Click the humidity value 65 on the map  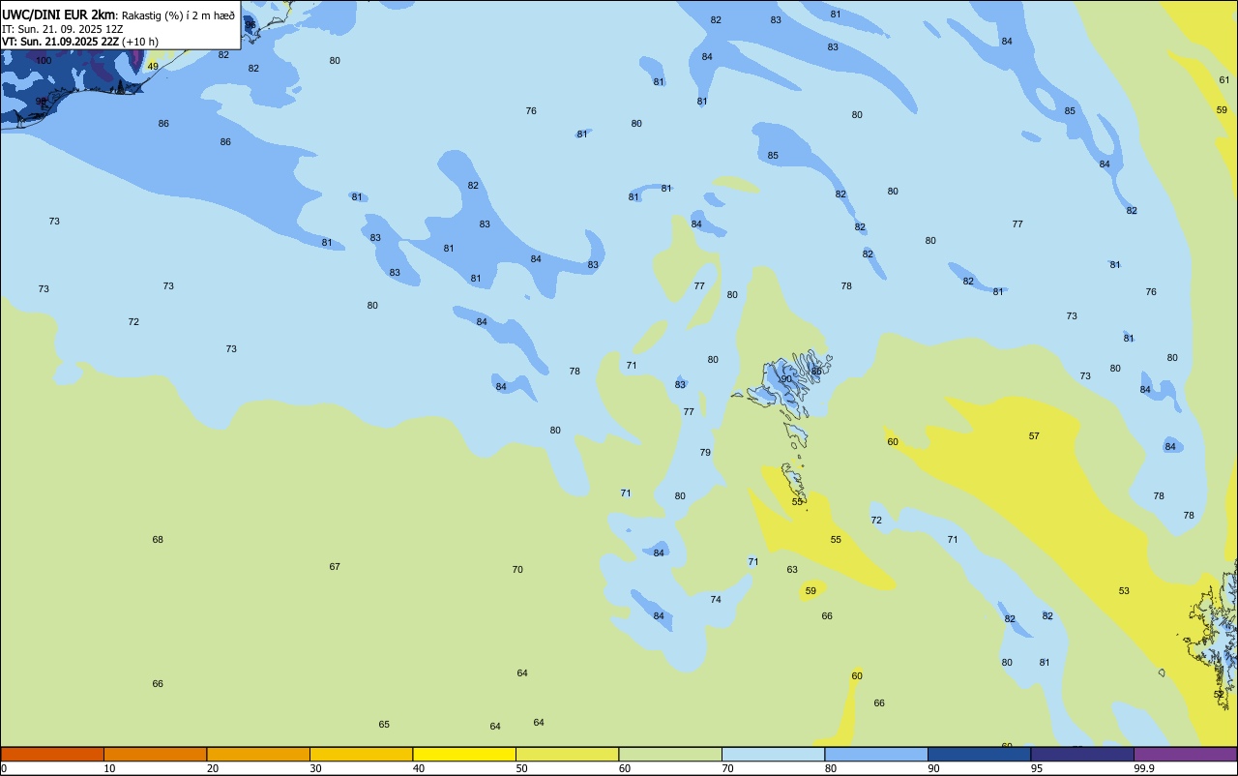tap(384, 724)
